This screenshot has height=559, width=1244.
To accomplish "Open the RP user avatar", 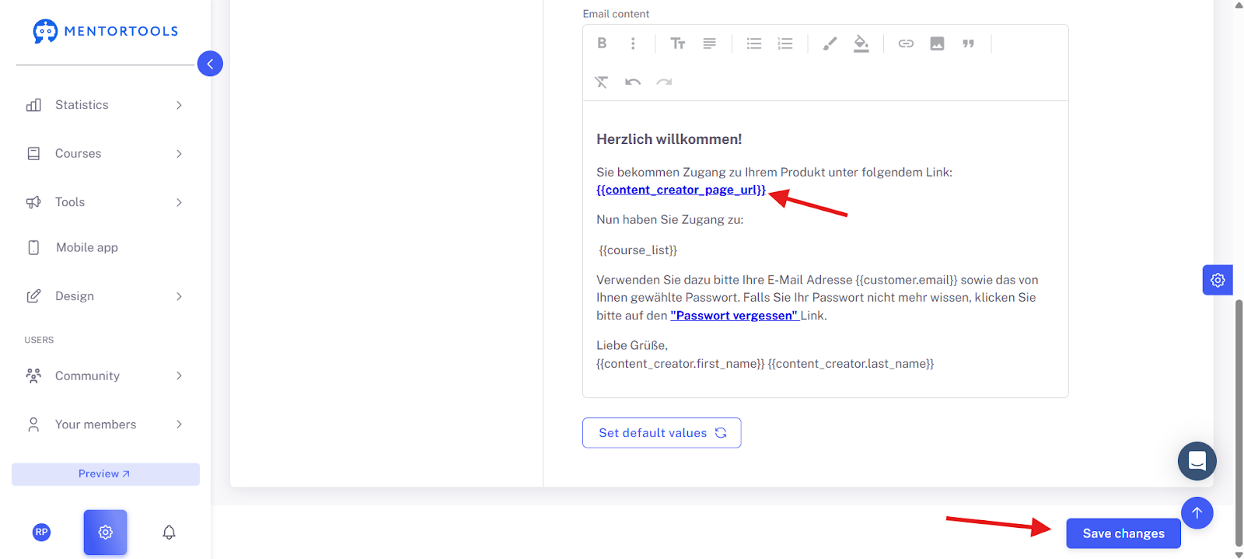I will (42, 533).
